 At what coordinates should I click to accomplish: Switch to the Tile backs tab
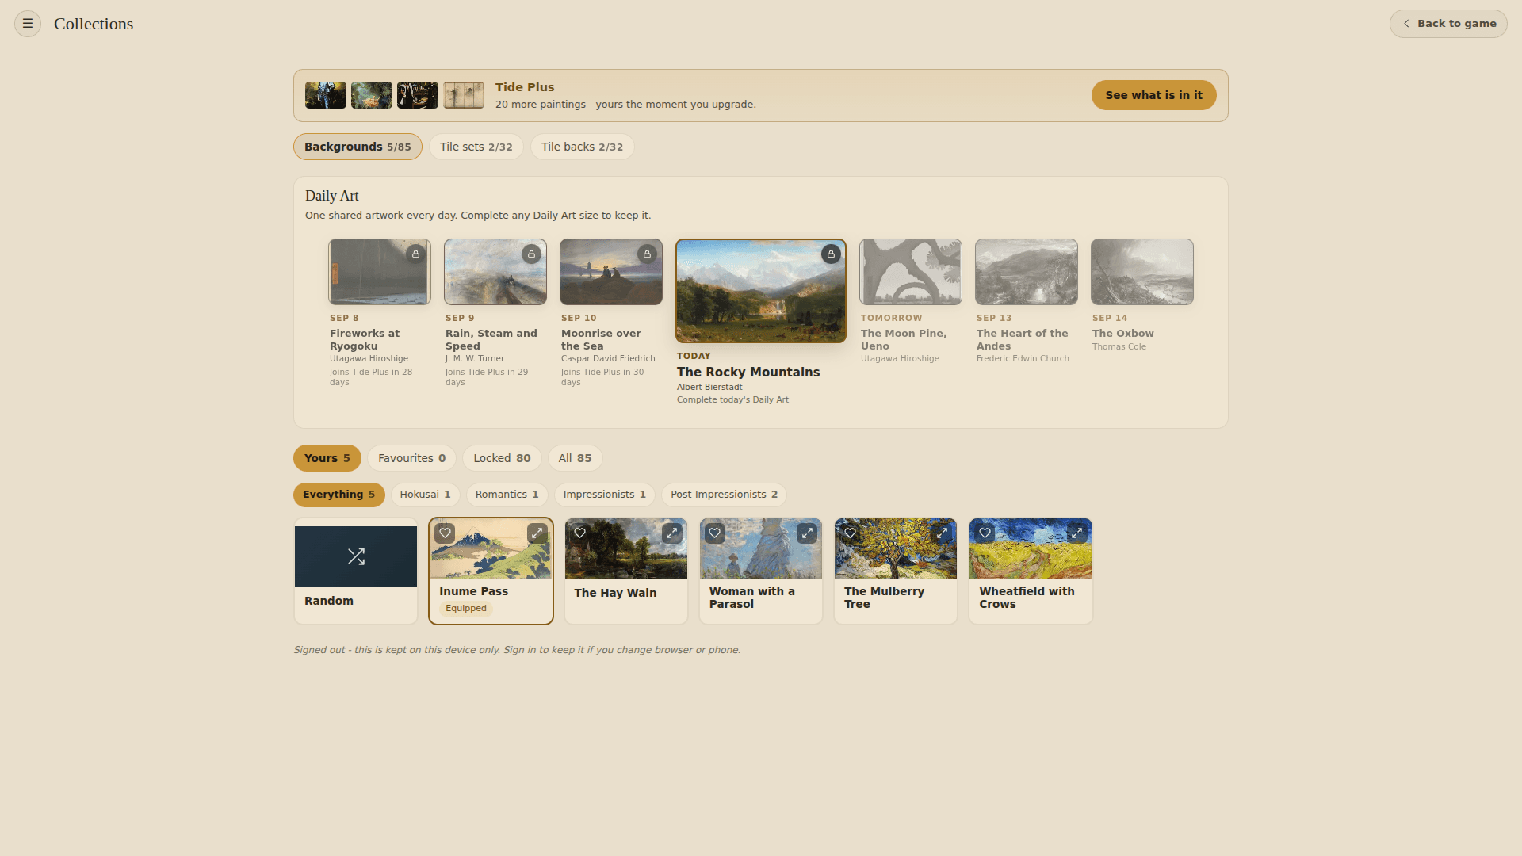[582, 147]
